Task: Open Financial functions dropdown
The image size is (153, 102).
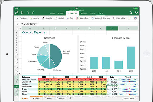Action: (x=46, y=18)
